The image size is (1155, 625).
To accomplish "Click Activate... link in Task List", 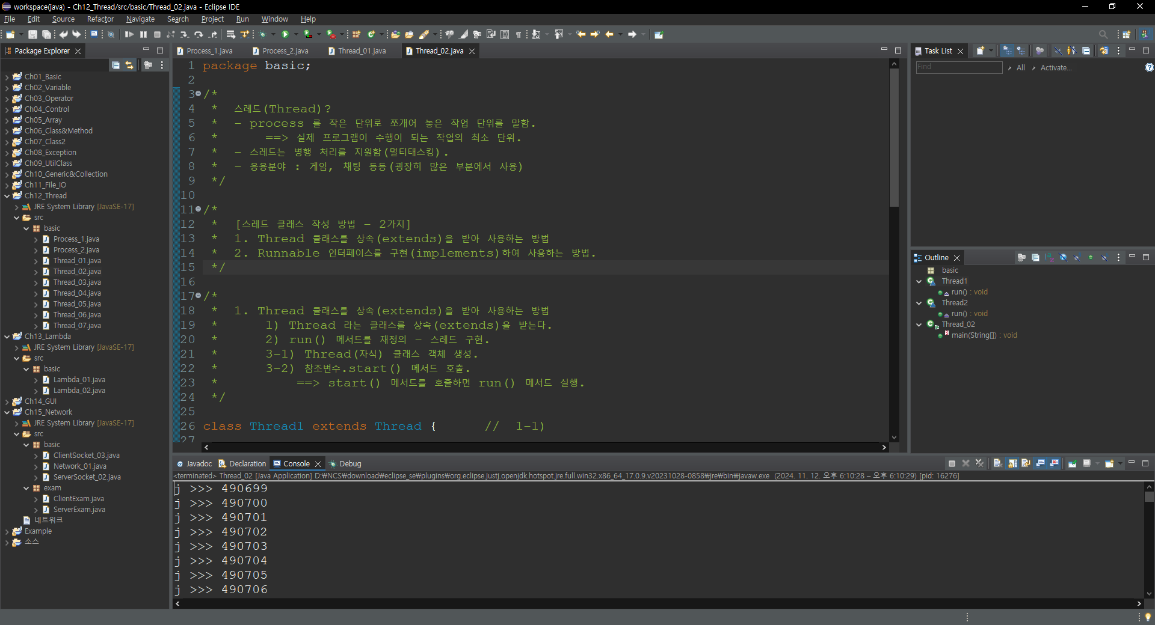I will coord(1056,68).
